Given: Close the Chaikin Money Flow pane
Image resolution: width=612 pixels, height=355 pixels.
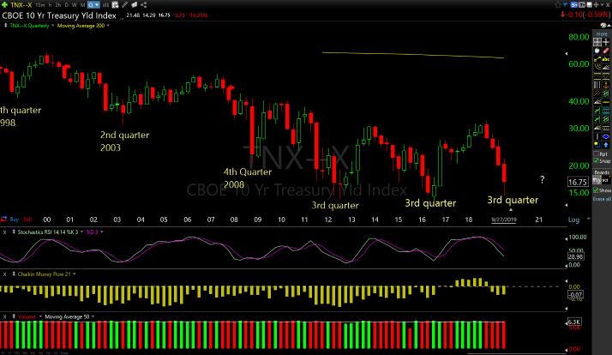Looking at the screenshot, I should [4, 274].
